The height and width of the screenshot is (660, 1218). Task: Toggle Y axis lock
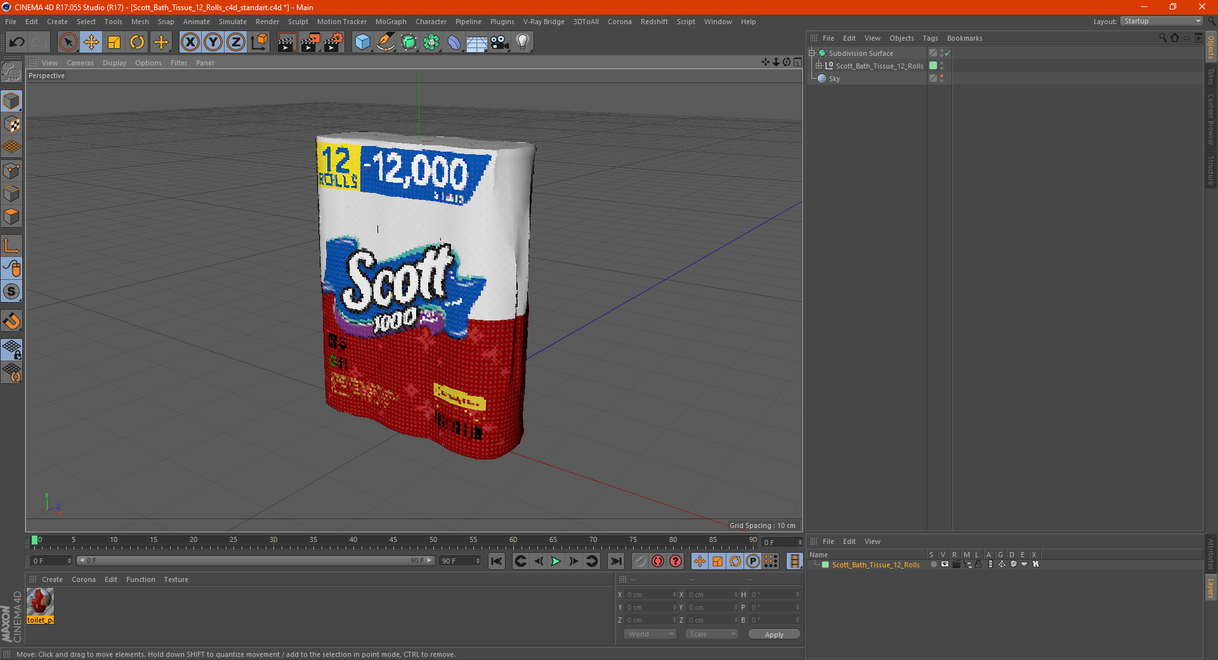pyautogui.click(x=213, y=43)
